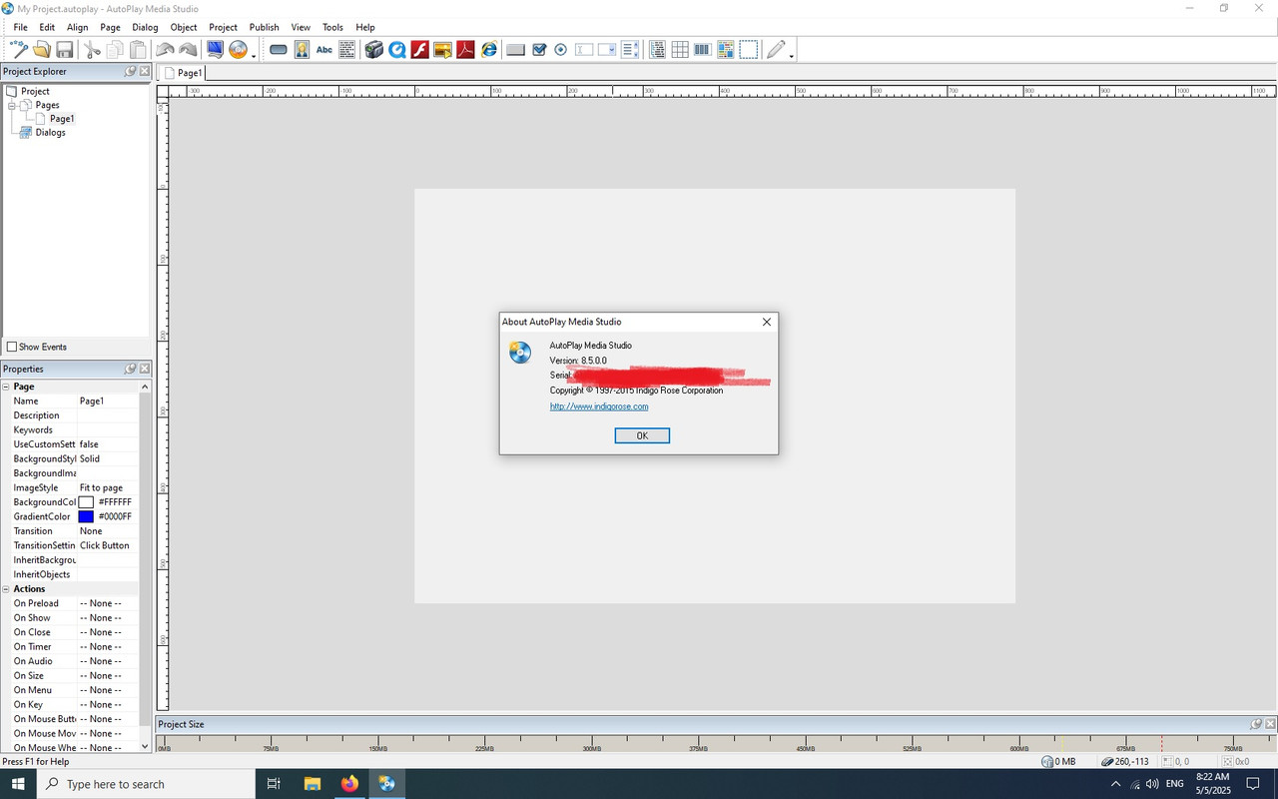
Task: Insert a Paragraph object from the toolbar
Action: point(347,50)
